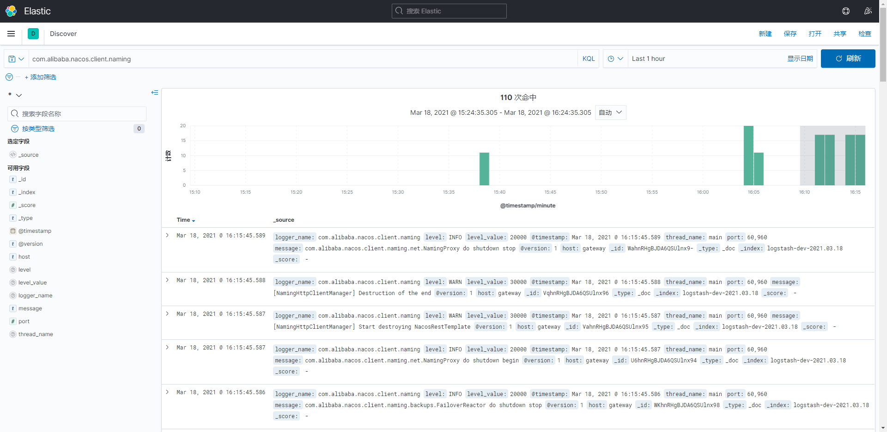Click the add filter link
Viewport: 887px width, 432px height.
(40, 77)
